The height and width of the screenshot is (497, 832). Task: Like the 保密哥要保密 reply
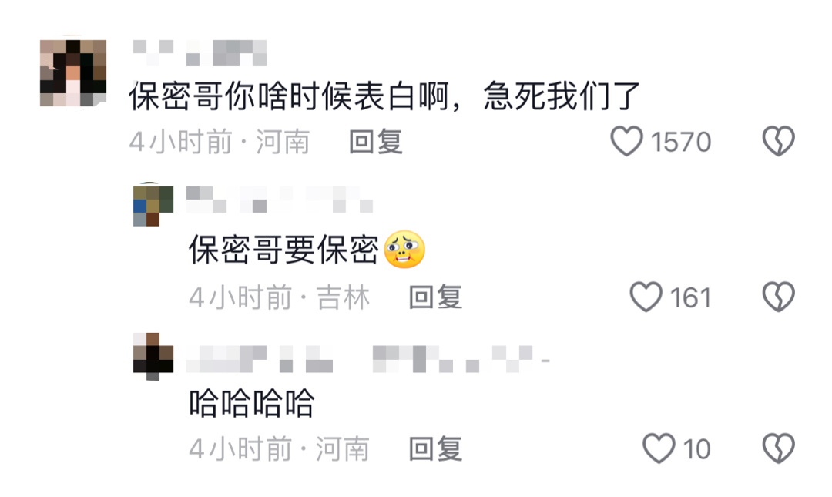[x=646, y=297]
